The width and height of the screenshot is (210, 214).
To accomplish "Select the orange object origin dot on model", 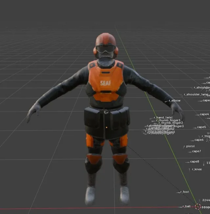I will pyautogui.click(x=107, y=127).
